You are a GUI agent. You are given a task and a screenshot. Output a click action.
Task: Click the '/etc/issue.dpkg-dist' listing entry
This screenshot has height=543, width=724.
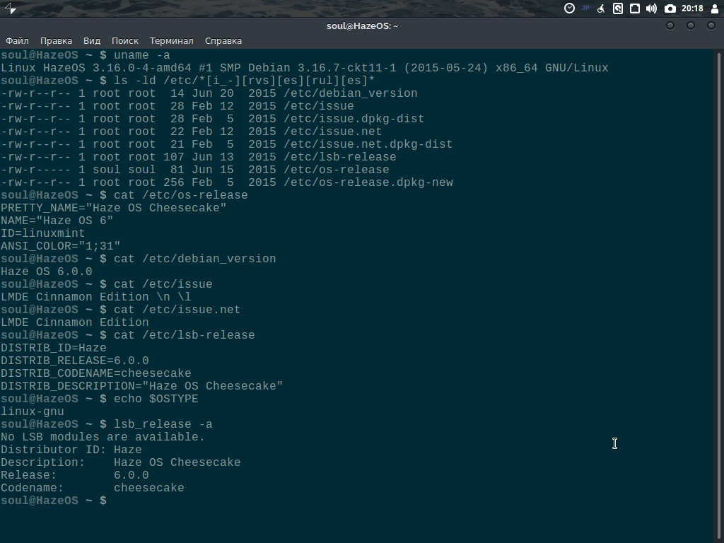coord(354,119)
